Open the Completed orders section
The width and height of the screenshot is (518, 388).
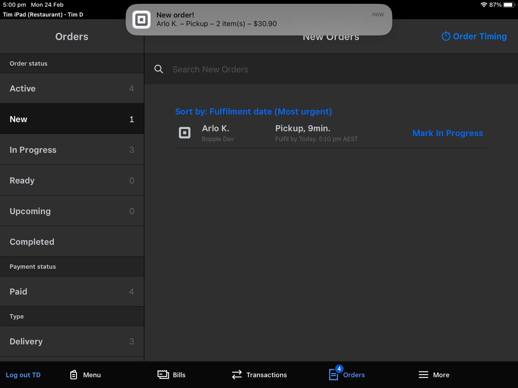[x=72, y=241]
